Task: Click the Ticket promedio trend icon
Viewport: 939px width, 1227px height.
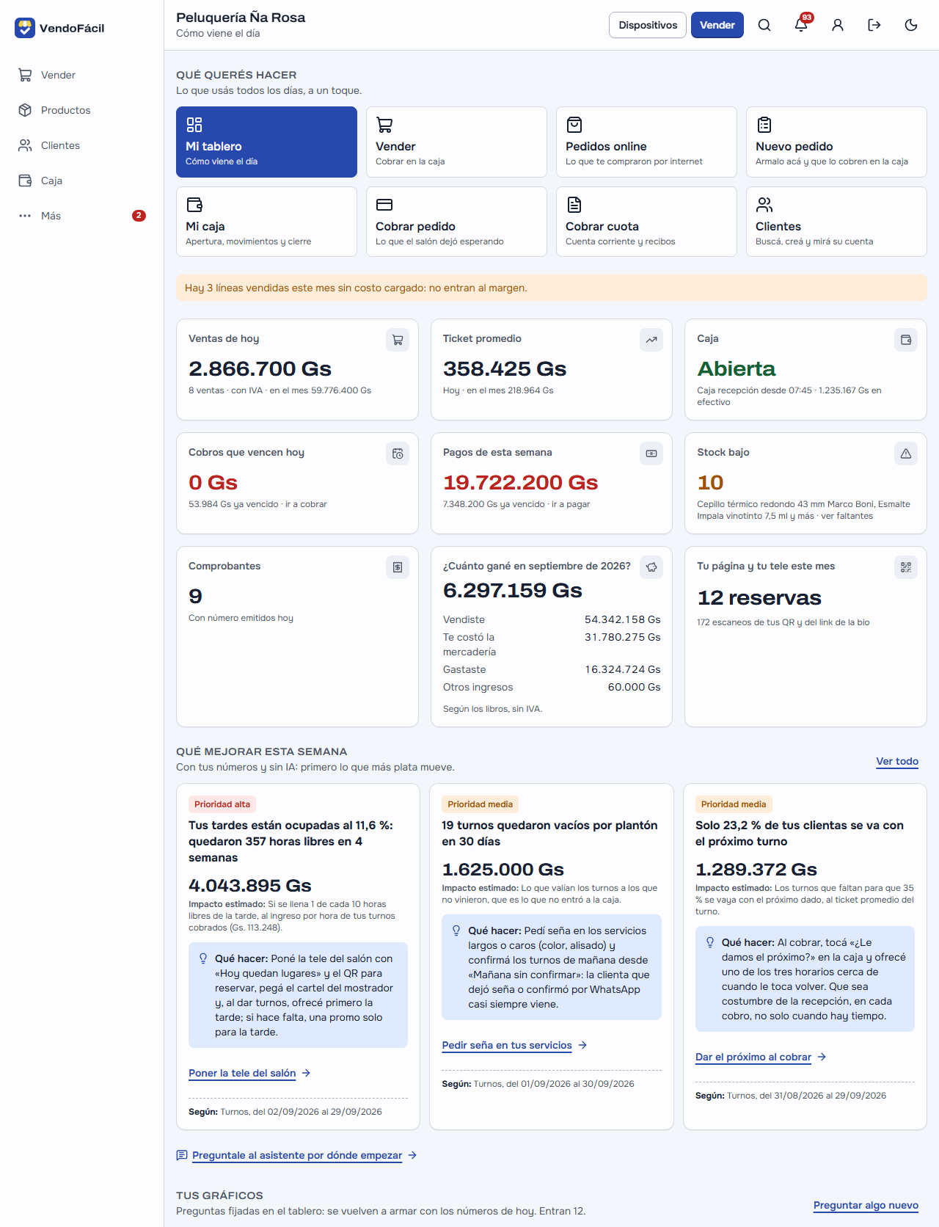Action: (651, 340)
